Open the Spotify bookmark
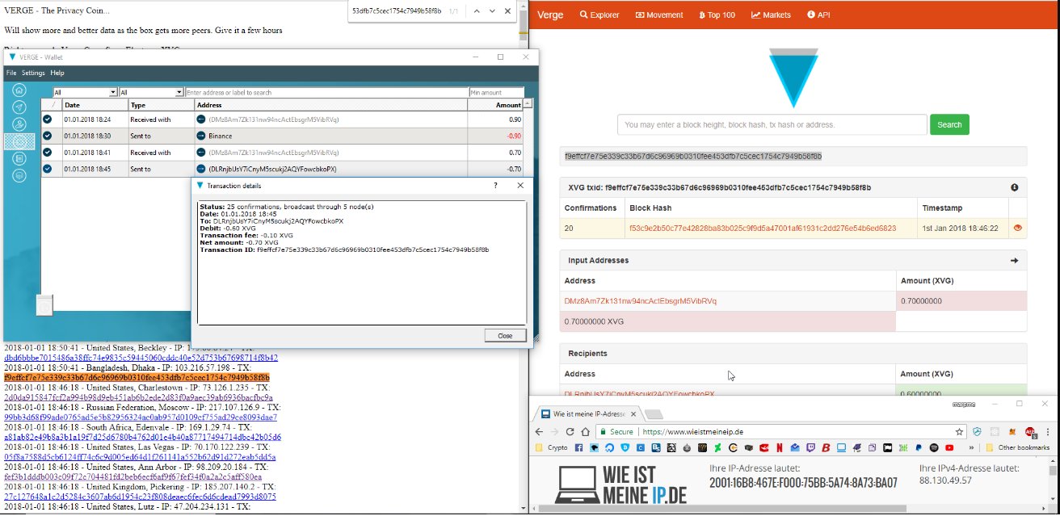Image resolution: width=1060 pixels, height=516 pixels. 934,447
